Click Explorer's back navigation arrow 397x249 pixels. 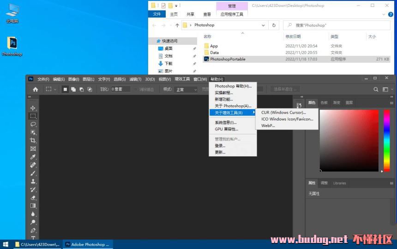[x=154, y=25]
